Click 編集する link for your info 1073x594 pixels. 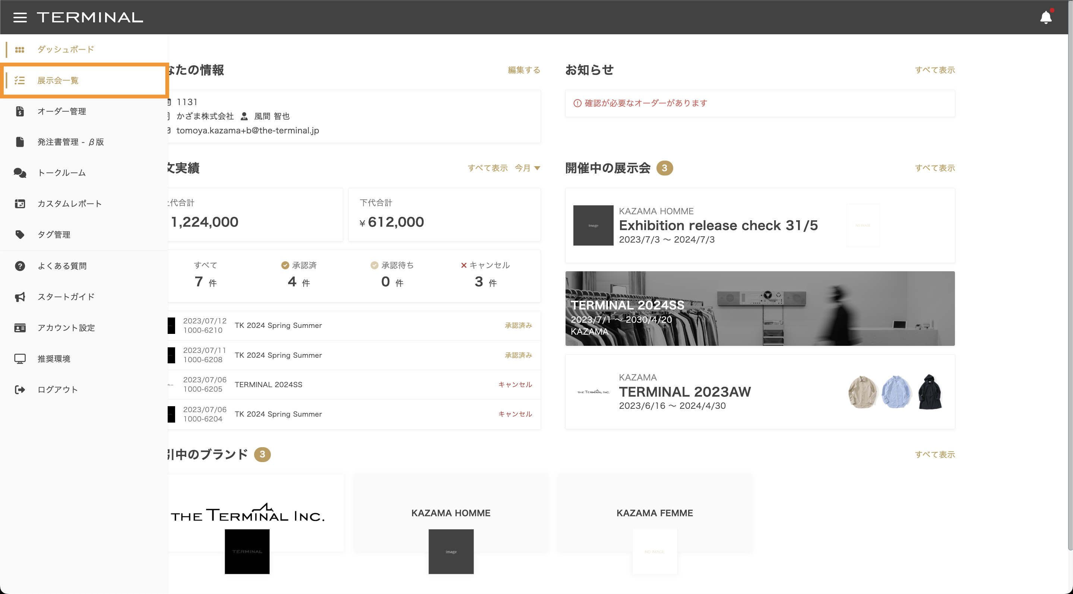(x=523, y=70)
